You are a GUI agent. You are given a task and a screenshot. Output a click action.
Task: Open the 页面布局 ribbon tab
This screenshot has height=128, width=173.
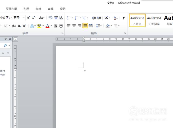[11, 9]
